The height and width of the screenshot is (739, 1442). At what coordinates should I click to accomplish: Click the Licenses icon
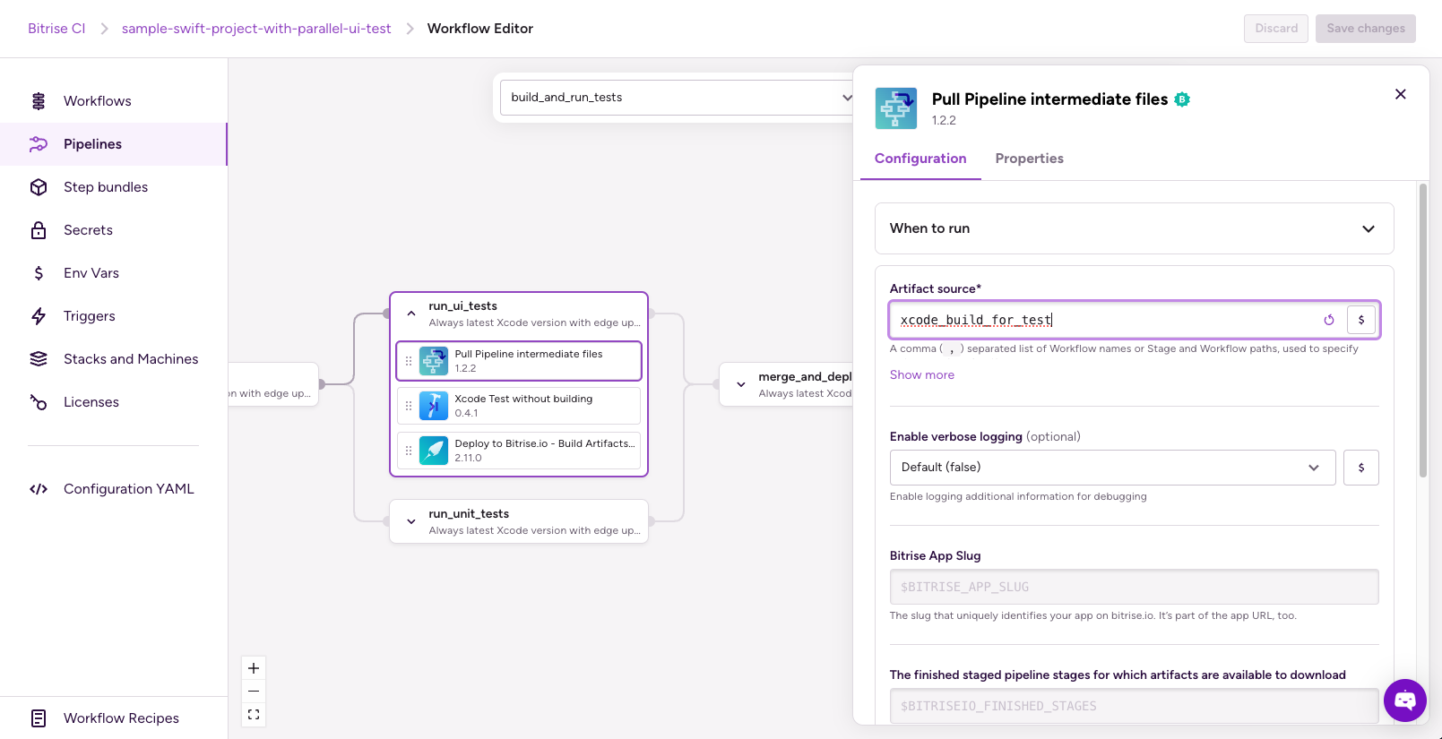[39, 402]
